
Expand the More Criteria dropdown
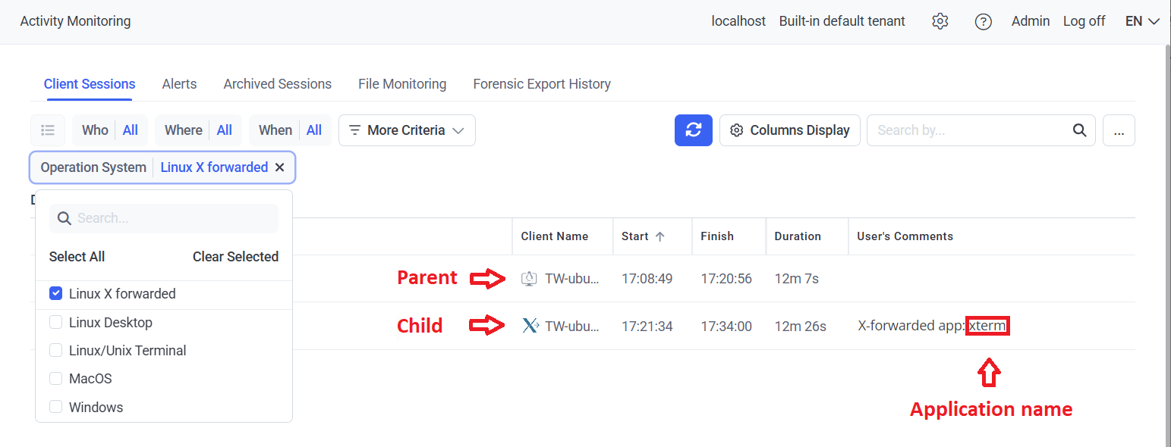[407, 130]
